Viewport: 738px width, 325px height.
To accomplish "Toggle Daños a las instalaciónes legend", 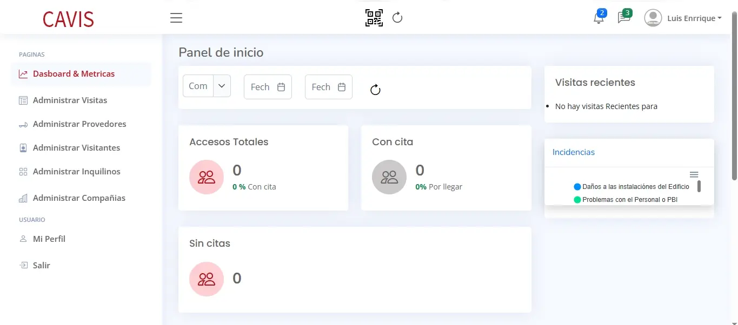I will pos(631,187).
